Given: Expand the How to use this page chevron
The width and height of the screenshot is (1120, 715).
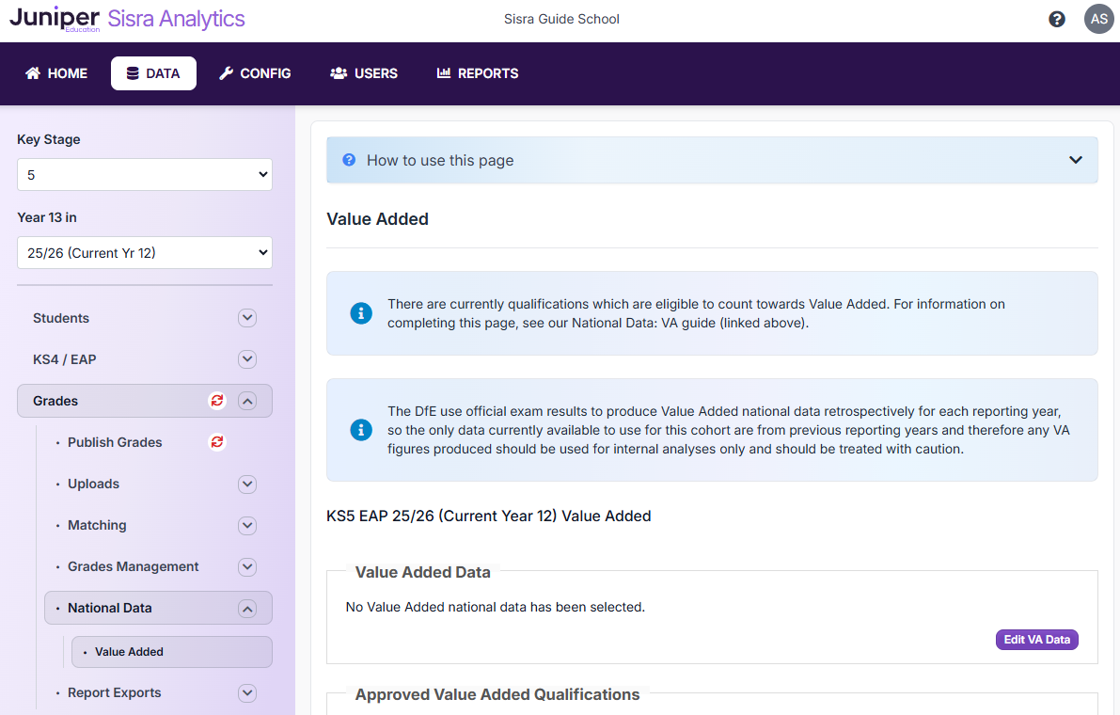Looking at the screenshot, I should pos(1075,160).
